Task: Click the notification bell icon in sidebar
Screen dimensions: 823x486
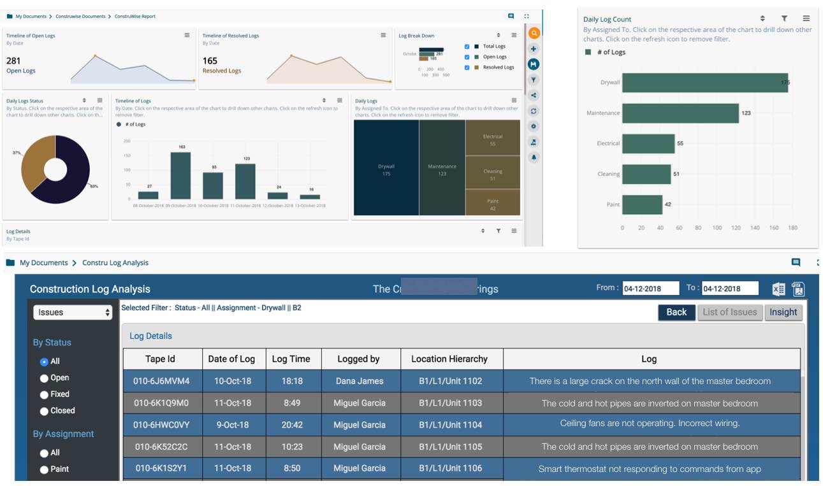Action: pos(534,157)
